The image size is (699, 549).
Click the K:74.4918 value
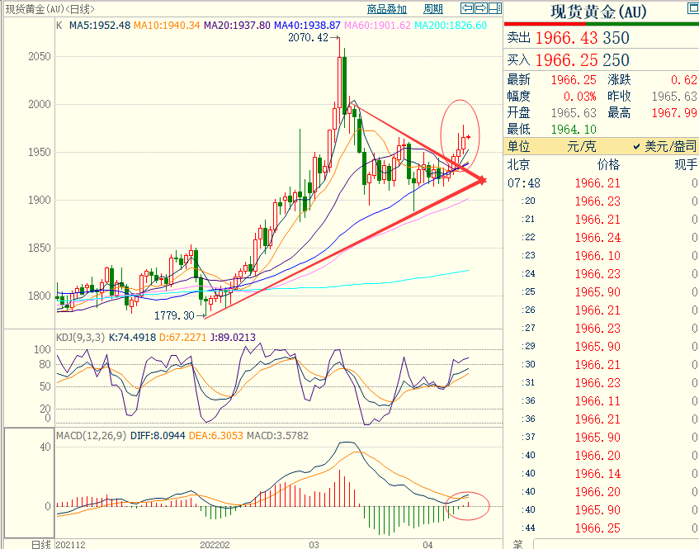(x=132, y=337)
